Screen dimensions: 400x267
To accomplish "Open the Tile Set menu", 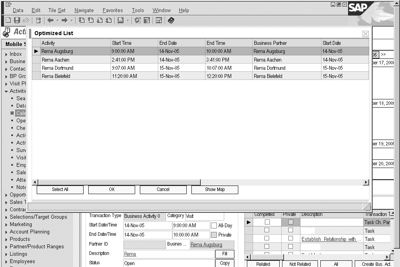I will tap(57, 11).
